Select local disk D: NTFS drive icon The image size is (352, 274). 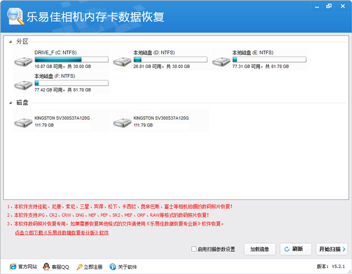(x=123, y=60)
